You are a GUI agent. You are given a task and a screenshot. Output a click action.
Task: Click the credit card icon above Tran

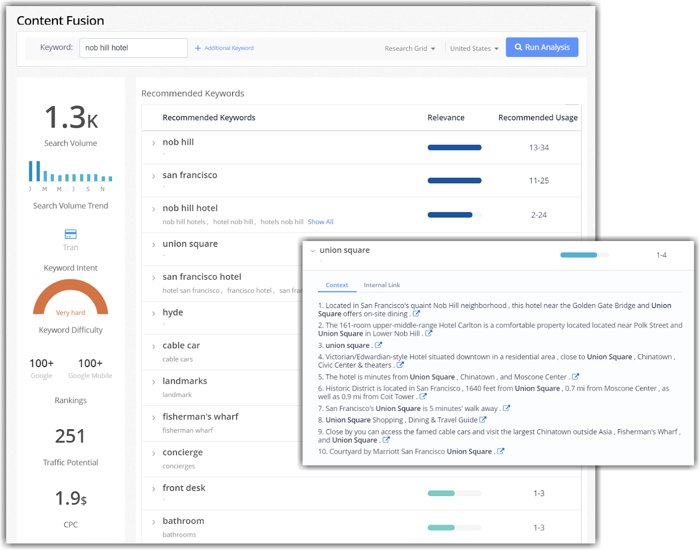click(70, 234)
